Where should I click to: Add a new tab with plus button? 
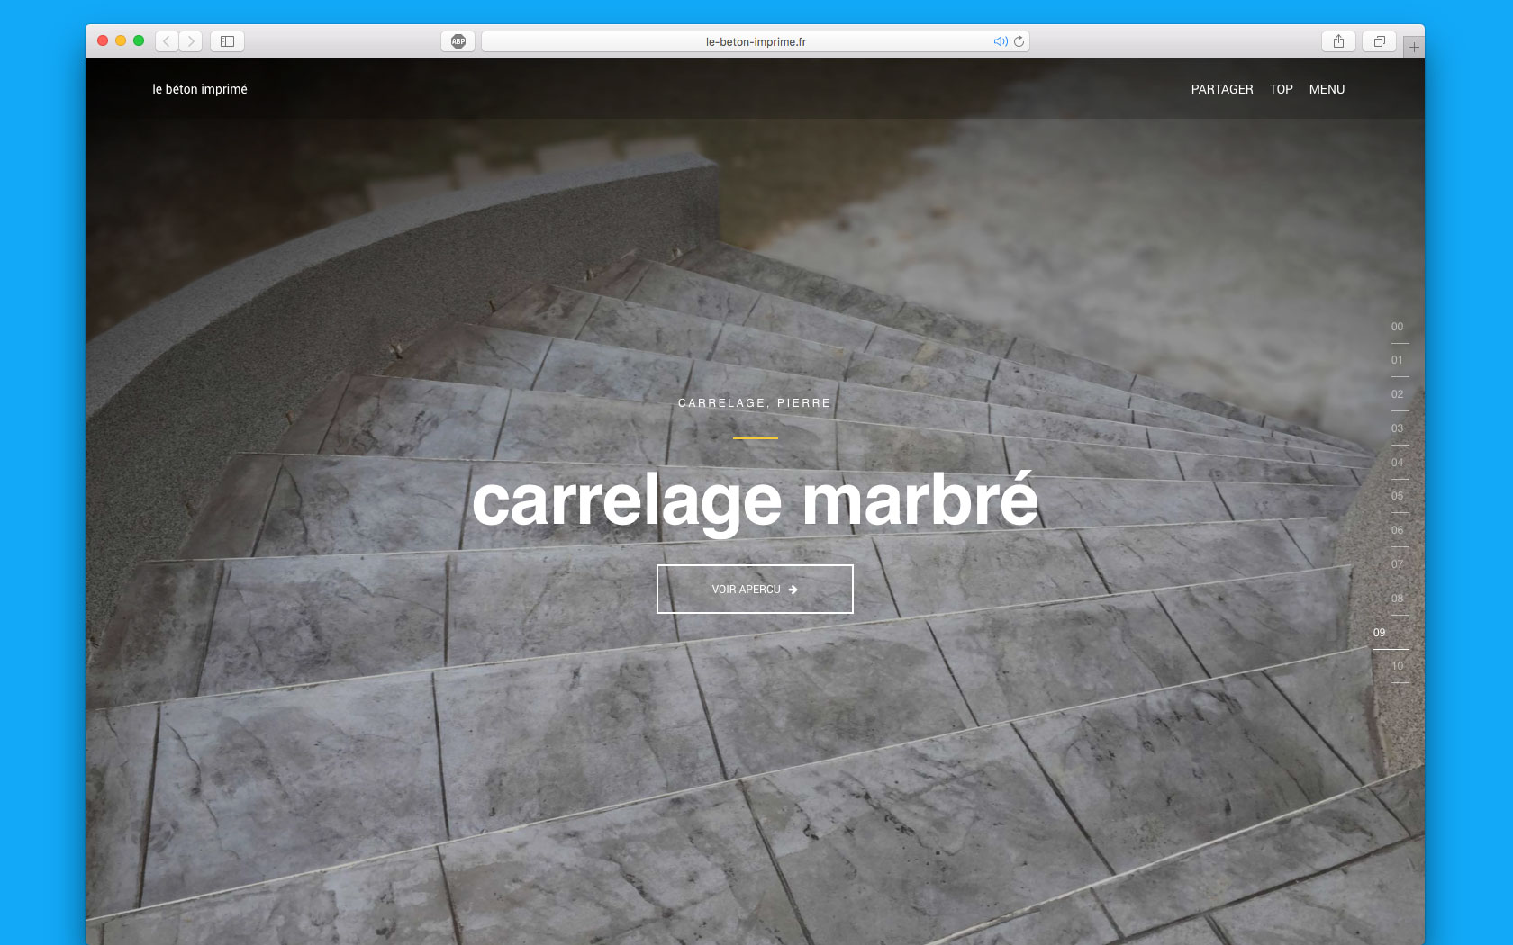click(1414, 47)
